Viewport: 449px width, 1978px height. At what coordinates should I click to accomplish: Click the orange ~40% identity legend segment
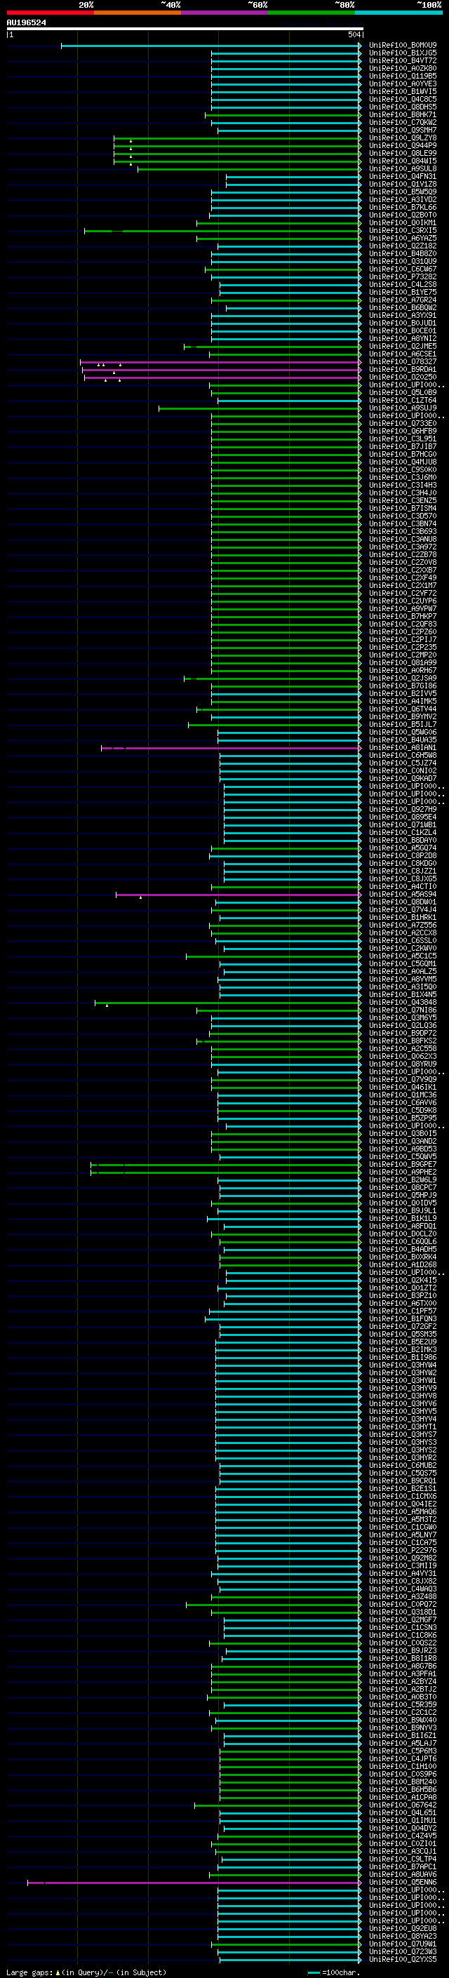138,13
